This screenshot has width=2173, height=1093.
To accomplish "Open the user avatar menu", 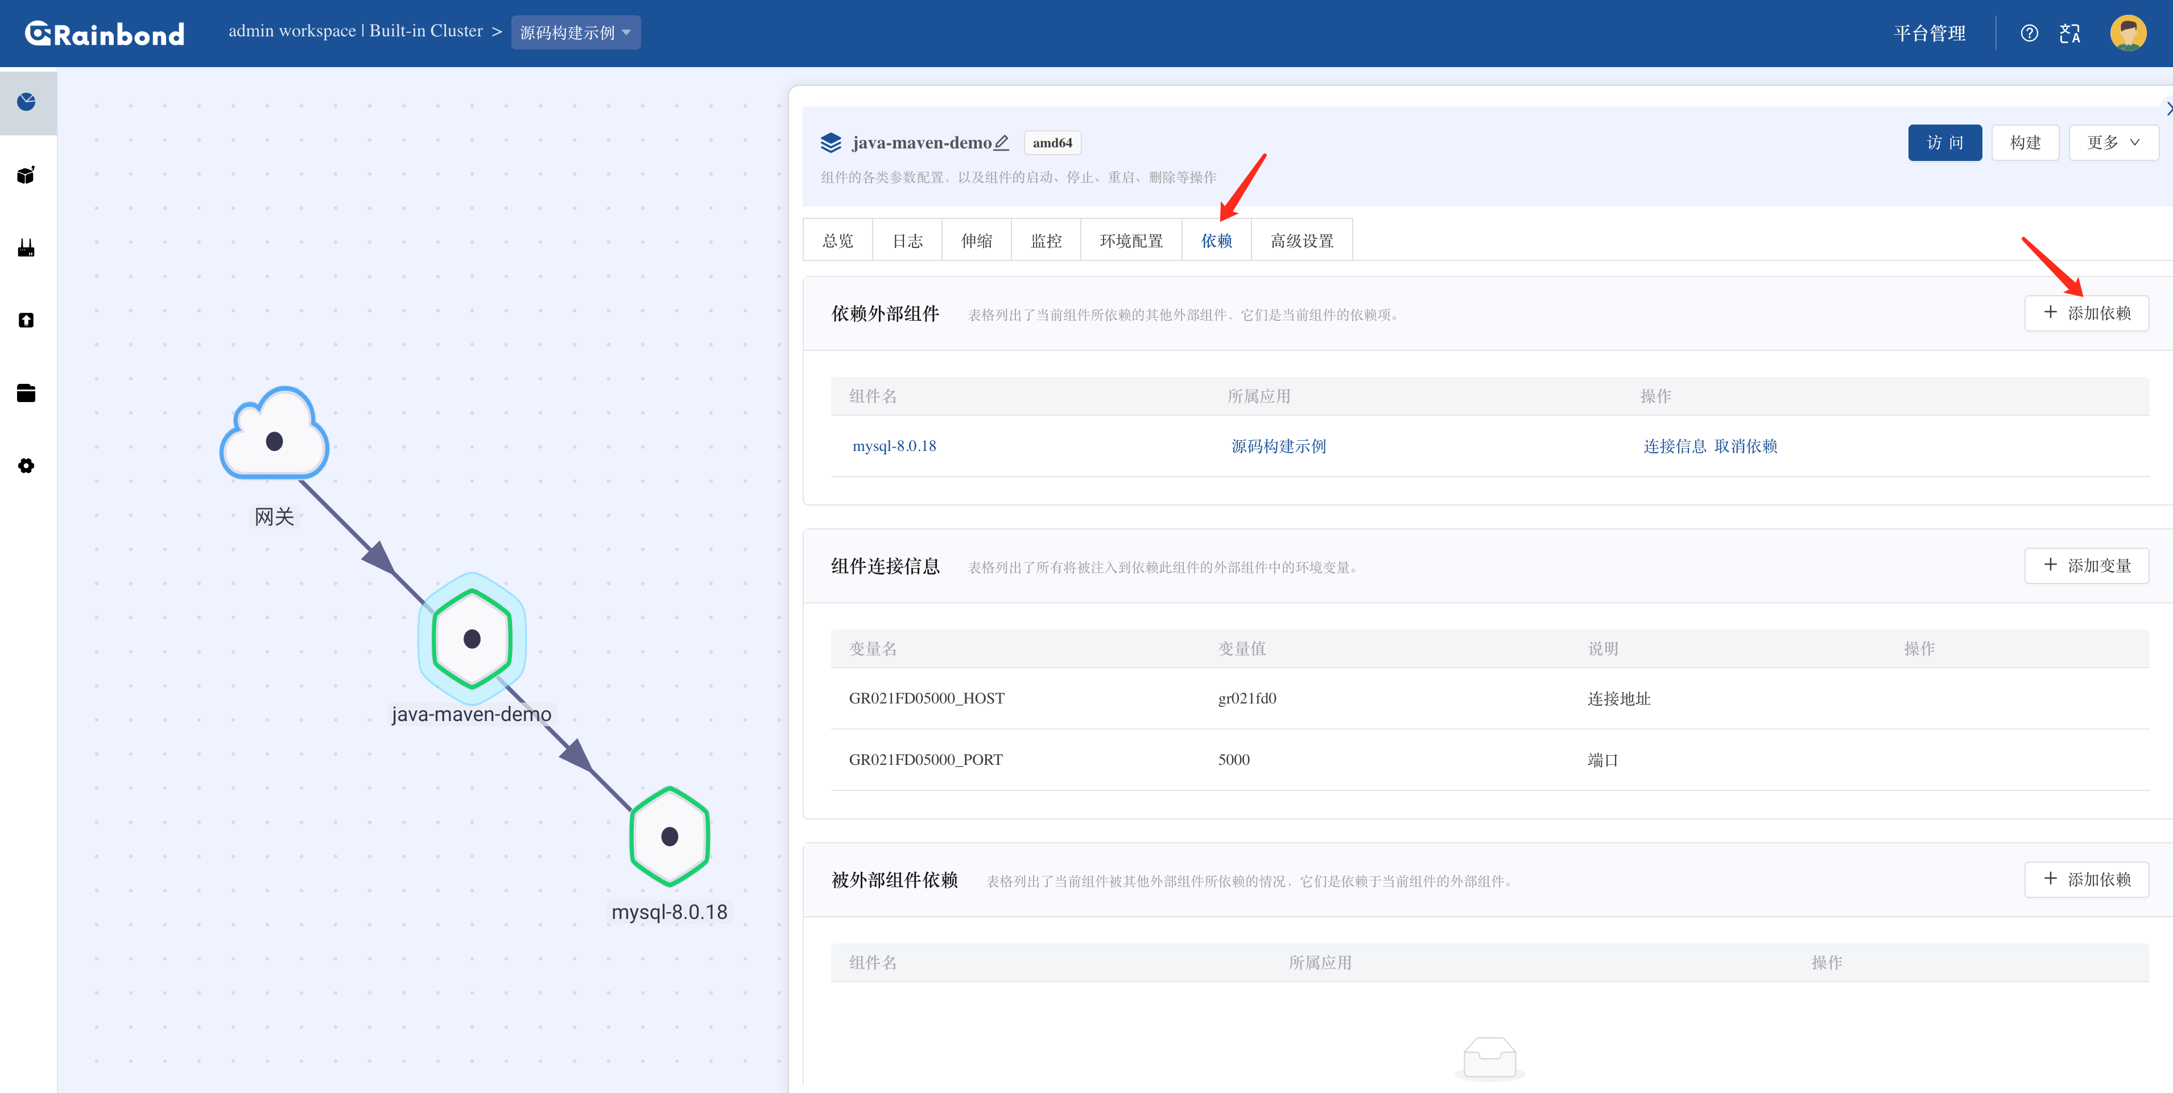I will click(2127, 33).
